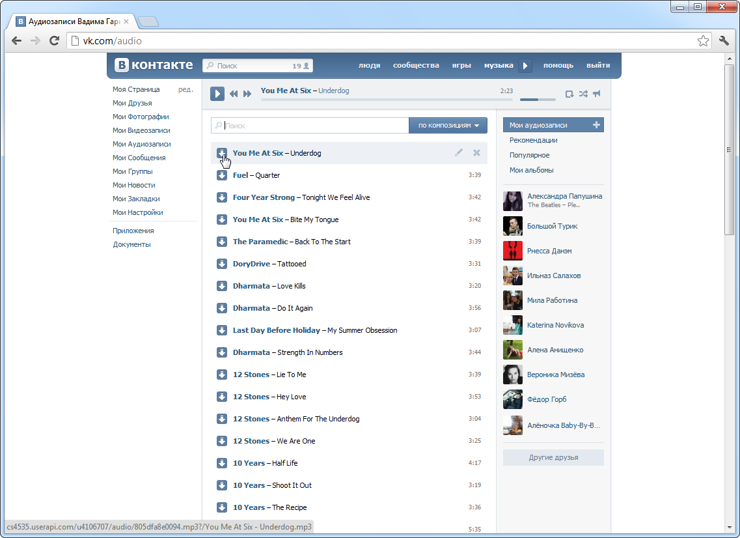Click the audio search input field
Viewport: 740px width, 538px height.
(x=310, y=125)
